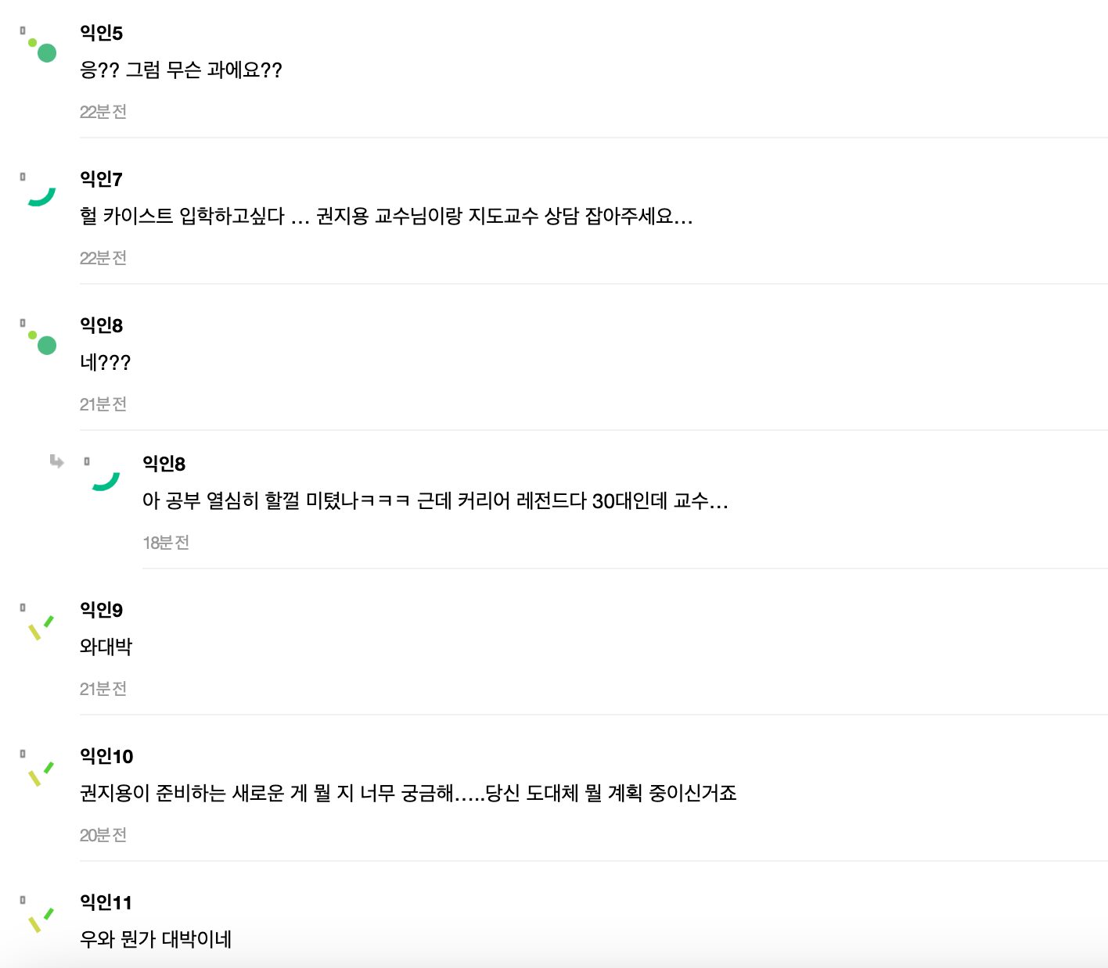Open the 익인7 username

[x=101, y=179]
